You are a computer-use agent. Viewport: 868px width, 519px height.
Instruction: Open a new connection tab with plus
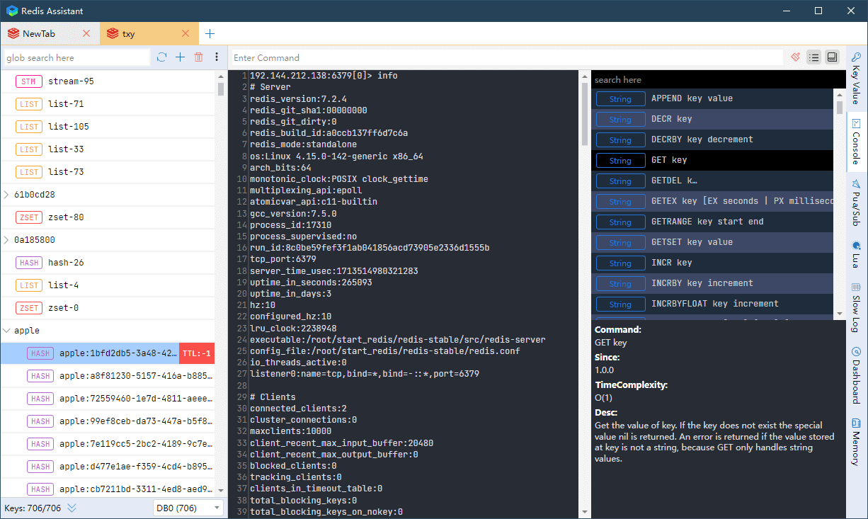tap(210, 33)
